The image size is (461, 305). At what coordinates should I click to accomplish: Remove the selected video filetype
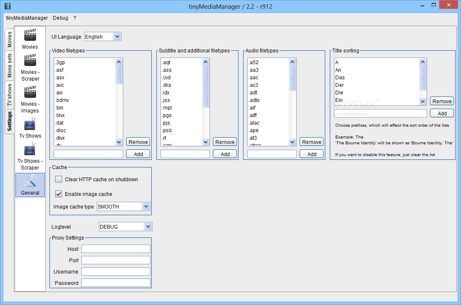pyautogui.click(x=138, y=142)
